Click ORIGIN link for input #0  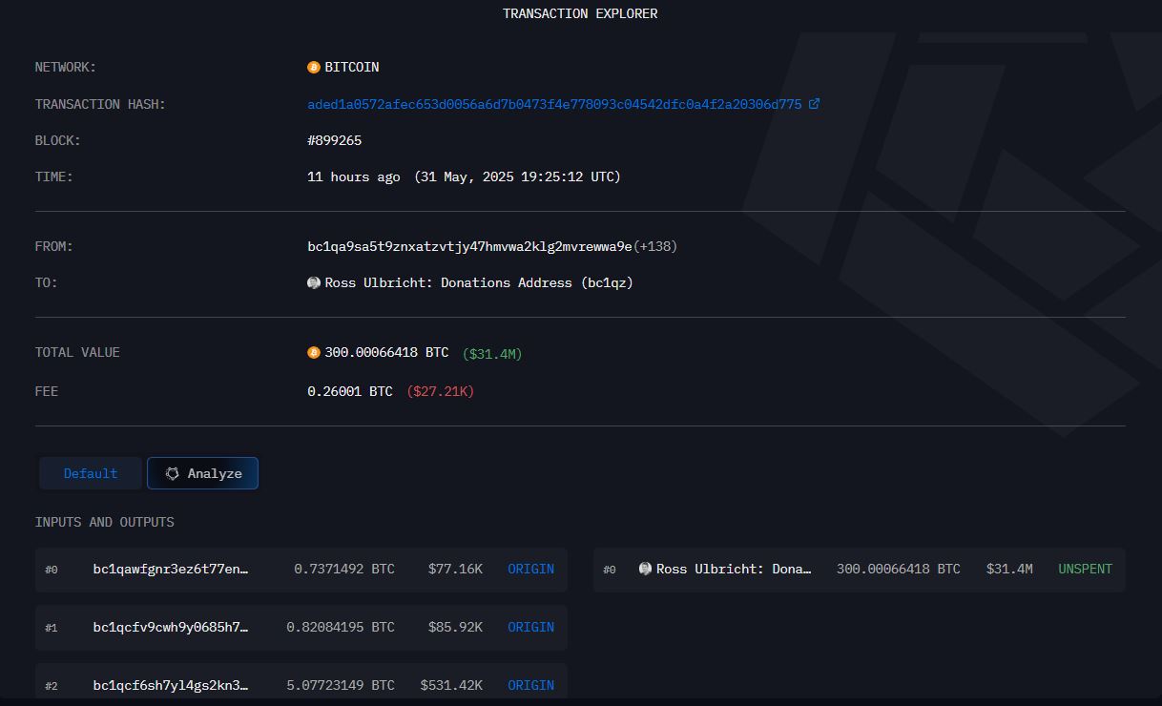click(x=530, y=569)
